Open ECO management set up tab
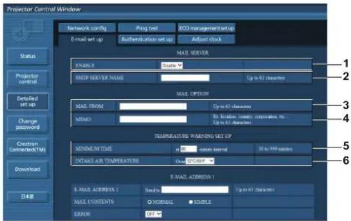351x221 pixels. (207, 28)
